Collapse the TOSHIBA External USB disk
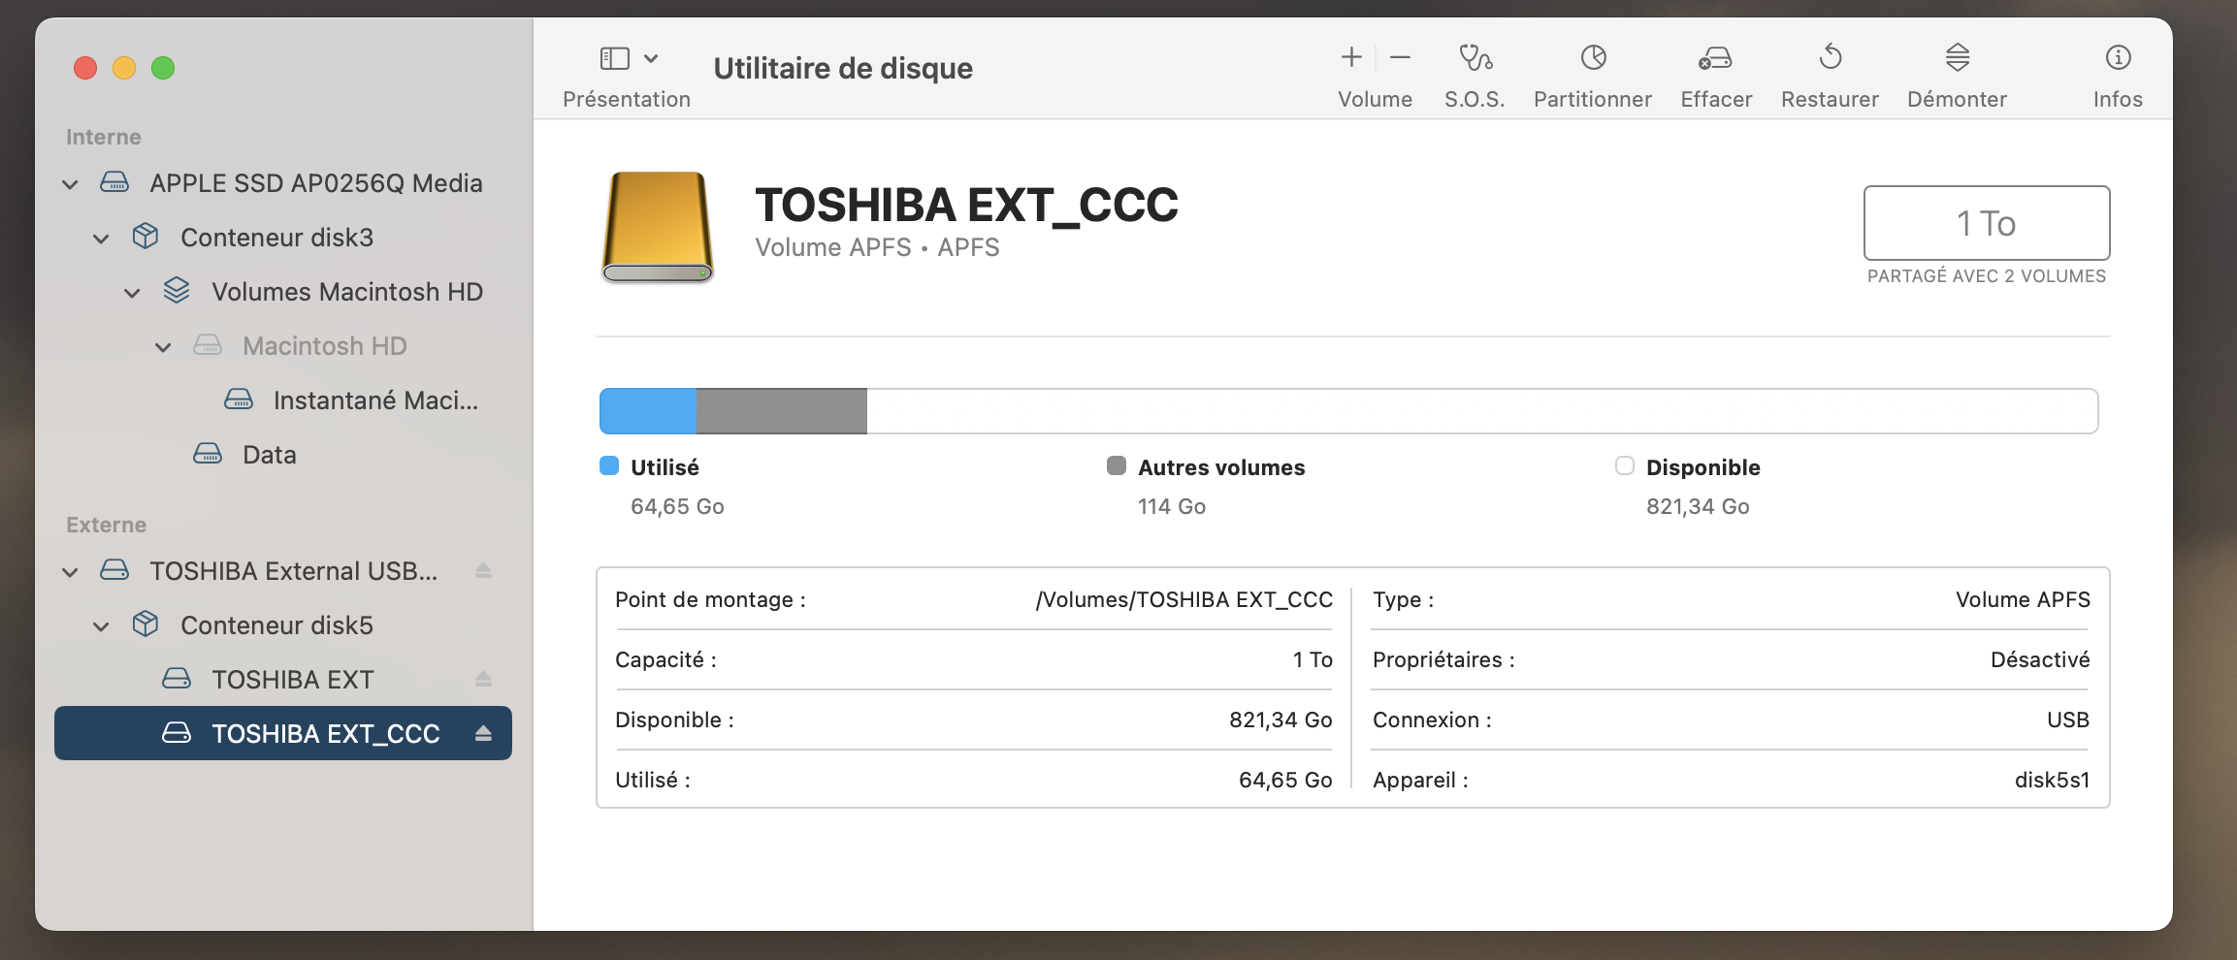The height and width of the screenshot is (960, 2237). [70, 572]
